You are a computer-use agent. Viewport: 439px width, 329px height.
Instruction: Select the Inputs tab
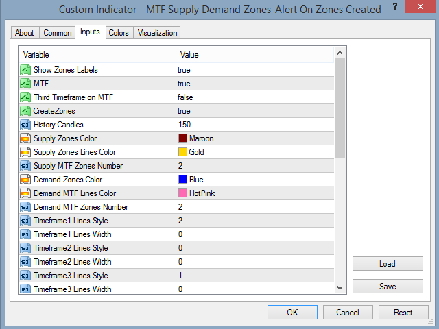click(90, 32)
